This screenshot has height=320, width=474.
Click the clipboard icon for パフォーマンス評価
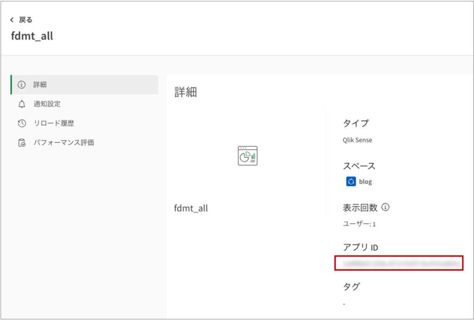[x=21, y=143]
